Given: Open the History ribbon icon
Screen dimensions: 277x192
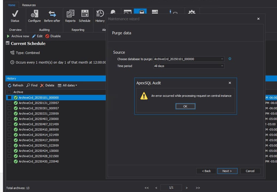Looking at the screenshot, I should (100, 14).
